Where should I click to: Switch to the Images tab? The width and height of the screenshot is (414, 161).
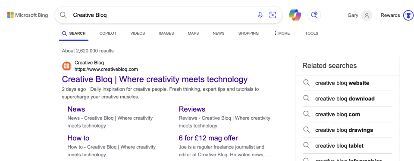166,33
